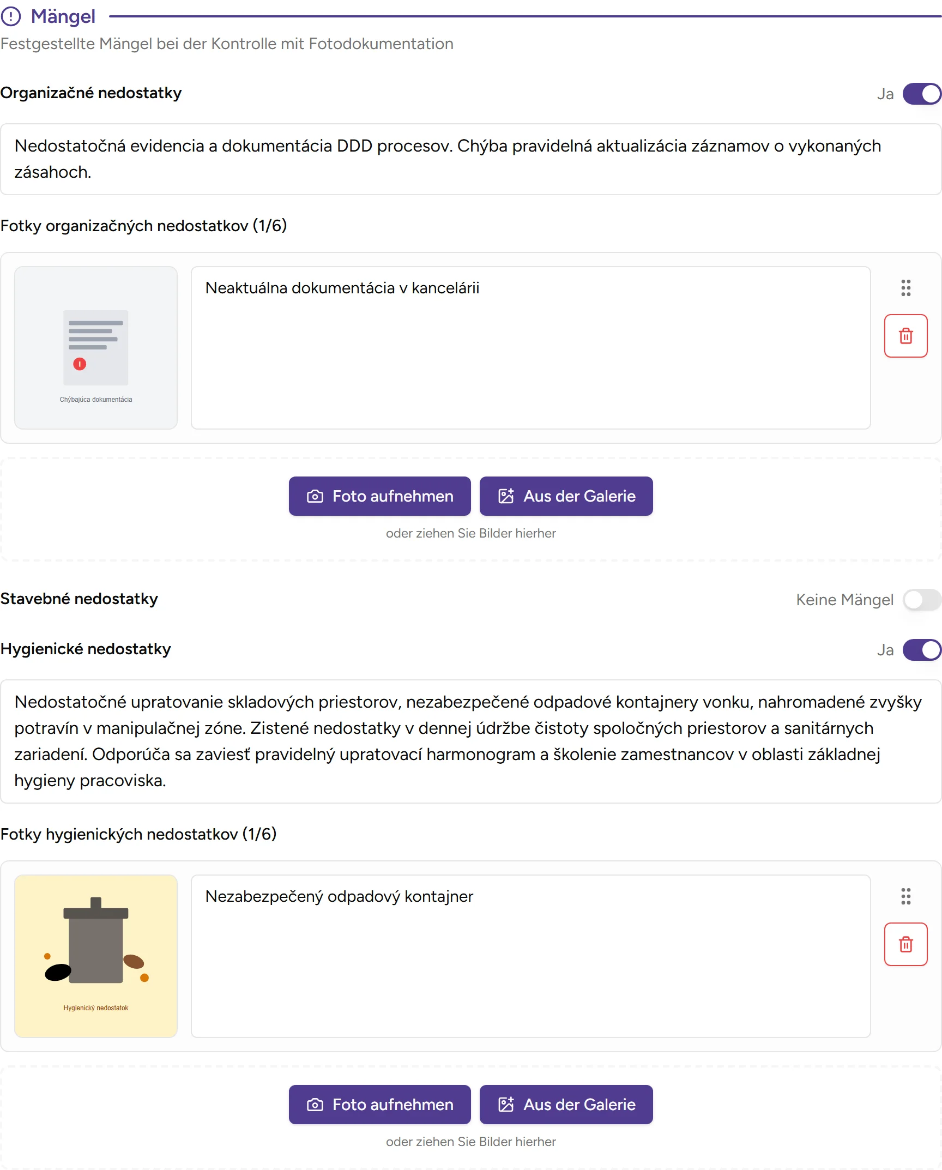Click camera icon in hygiene photos section

(315, 1105)
